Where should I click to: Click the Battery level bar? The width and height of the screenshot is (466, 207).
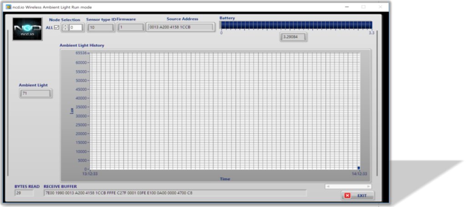[x=296, y=25]
